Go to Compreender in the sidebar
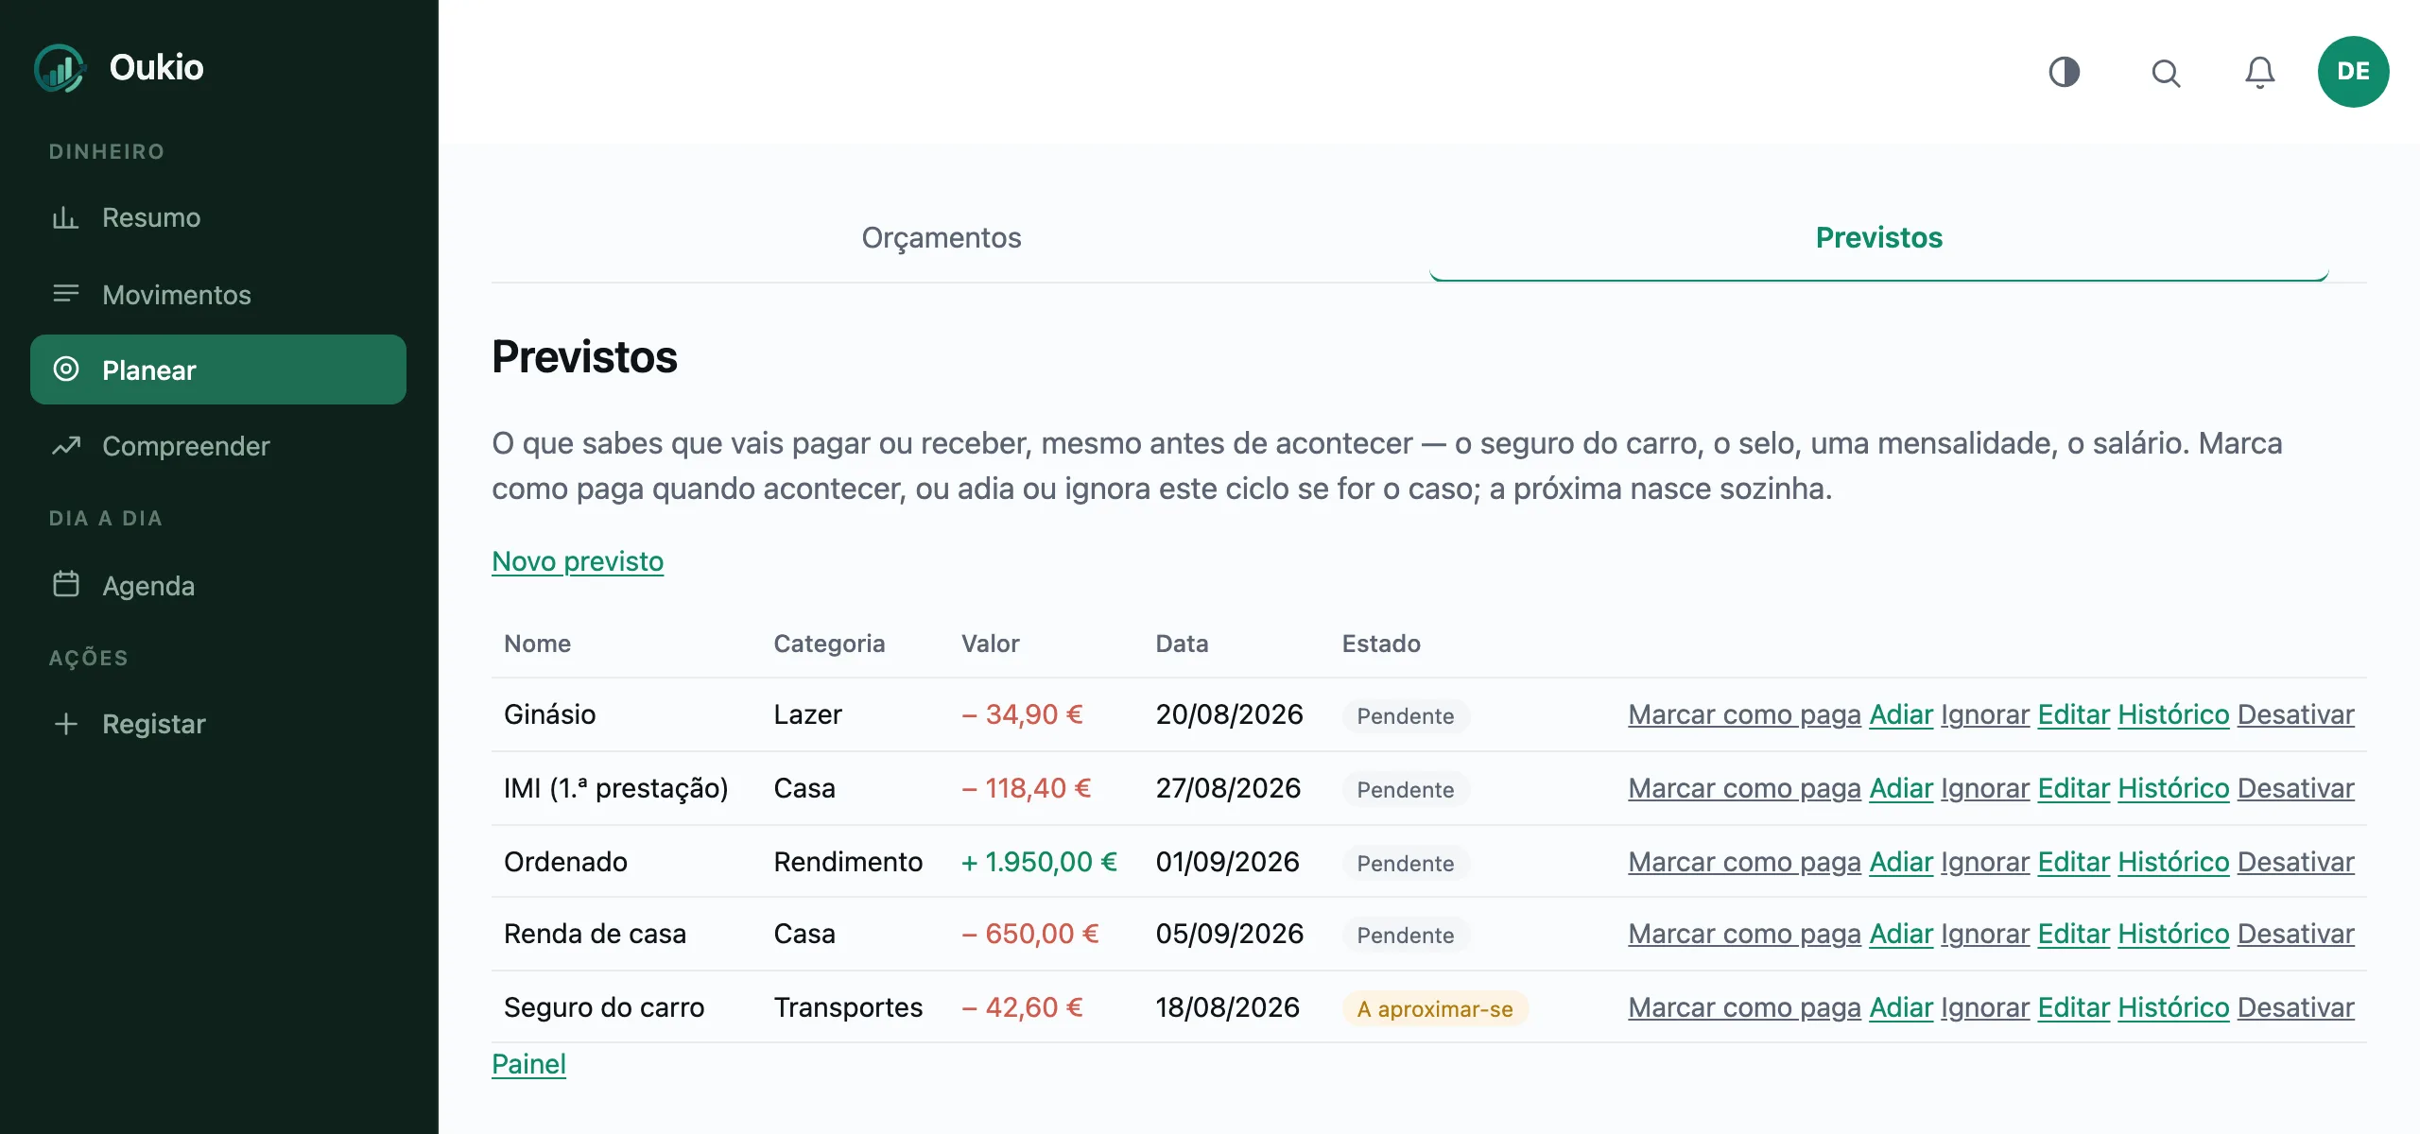 point(218,446)
